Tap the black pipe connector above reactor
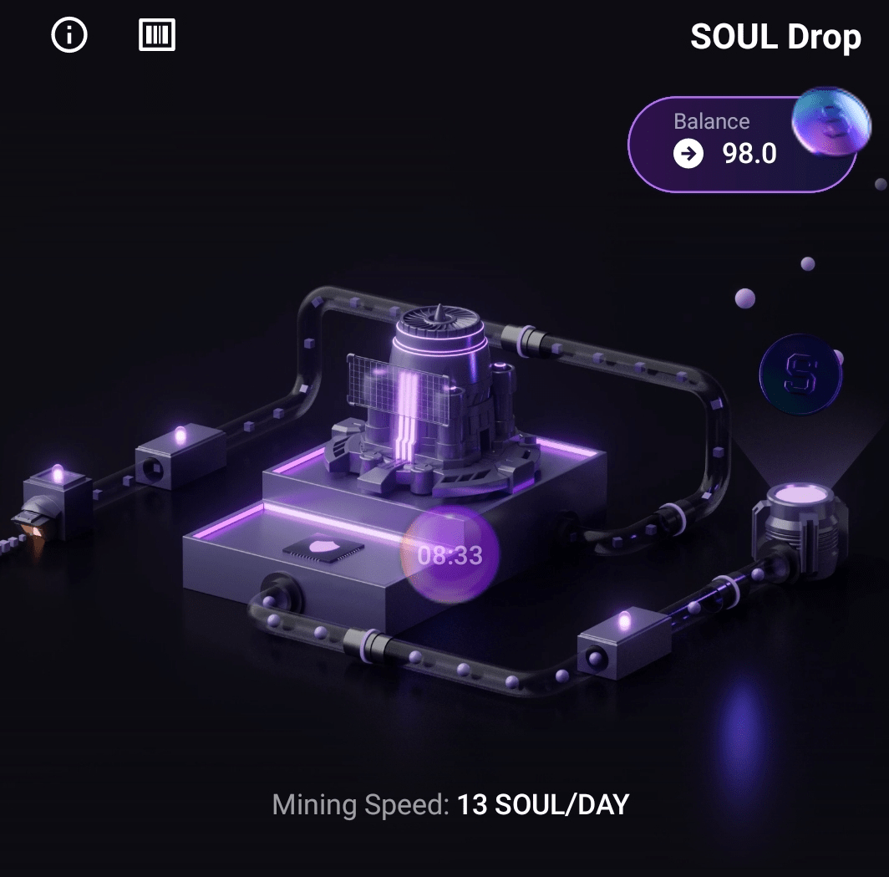Screen dimensions: 889x877 tap(526, 339)
